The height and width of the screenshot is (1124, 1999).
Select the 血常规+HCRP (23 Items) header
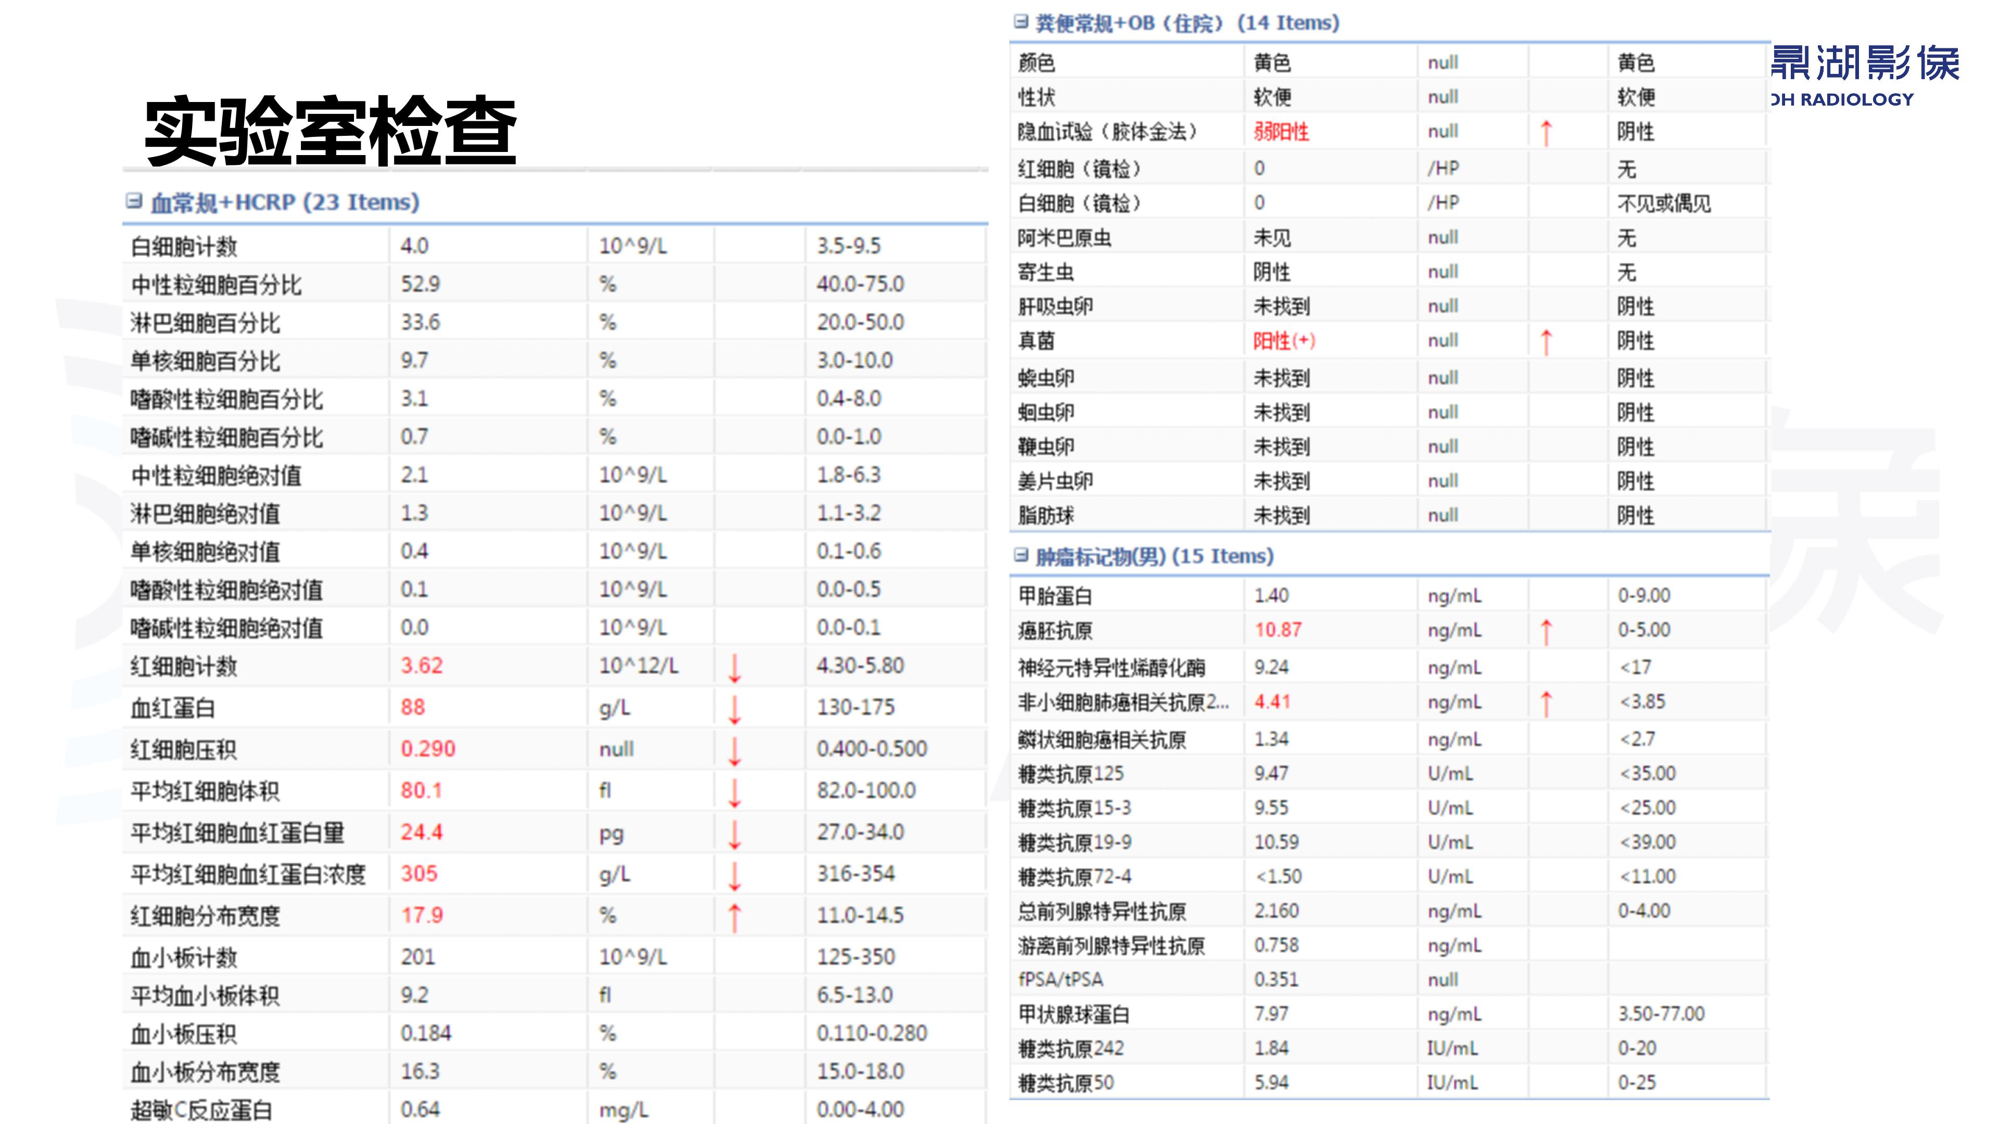(285, 202)
